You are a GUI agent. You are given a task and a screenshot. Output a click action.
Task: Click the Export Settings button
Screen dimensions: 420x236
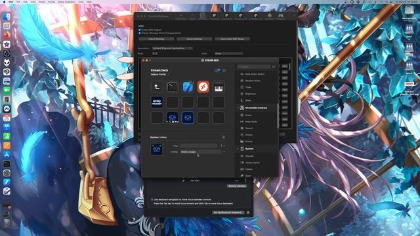pyautogui.click(x=194, y=39)
